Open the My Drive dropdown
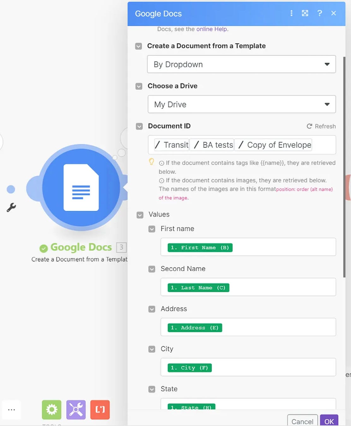Viewport: 351px width, 426px height. 242,104
